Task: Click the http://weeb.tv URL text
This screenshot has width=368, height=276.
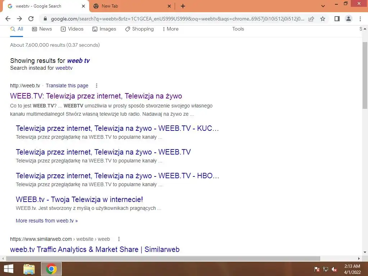Action: (x=25, y=86)
